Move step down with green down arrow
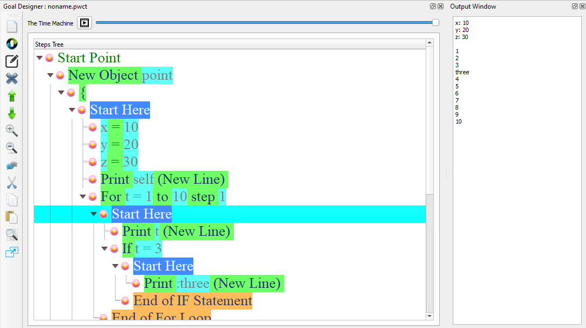 pos(11,113)
